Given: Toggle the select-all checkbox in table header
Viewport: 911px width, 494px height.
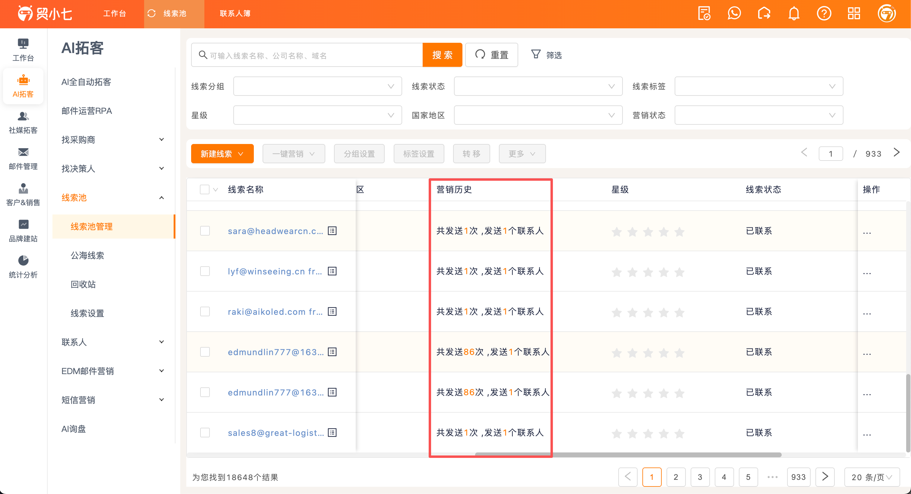Looking at the screenshot, I should [204, 189].
